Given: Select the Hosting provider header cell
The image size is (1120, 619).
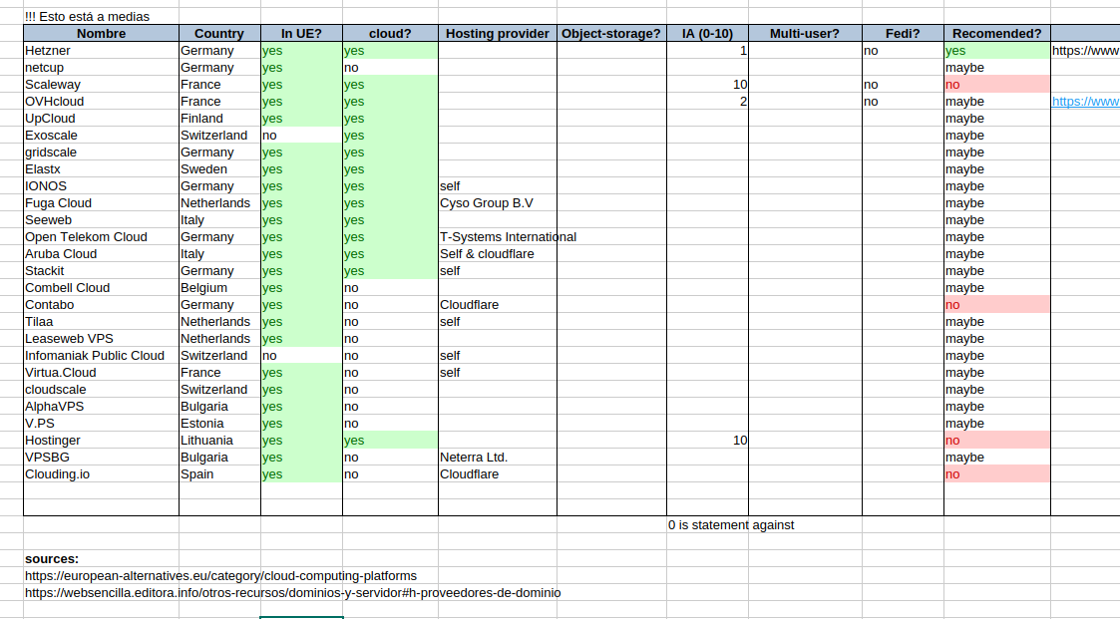Looking at the screenshot, I should (x=497, y=34).
